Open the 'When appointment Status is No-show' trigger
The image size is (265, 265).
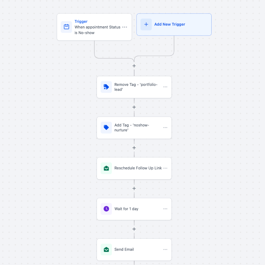click(97, 30)
